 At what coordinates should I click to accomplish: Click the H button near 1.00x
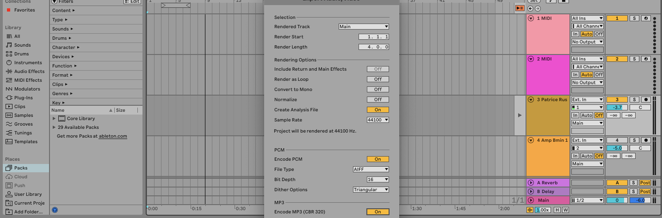557,210
